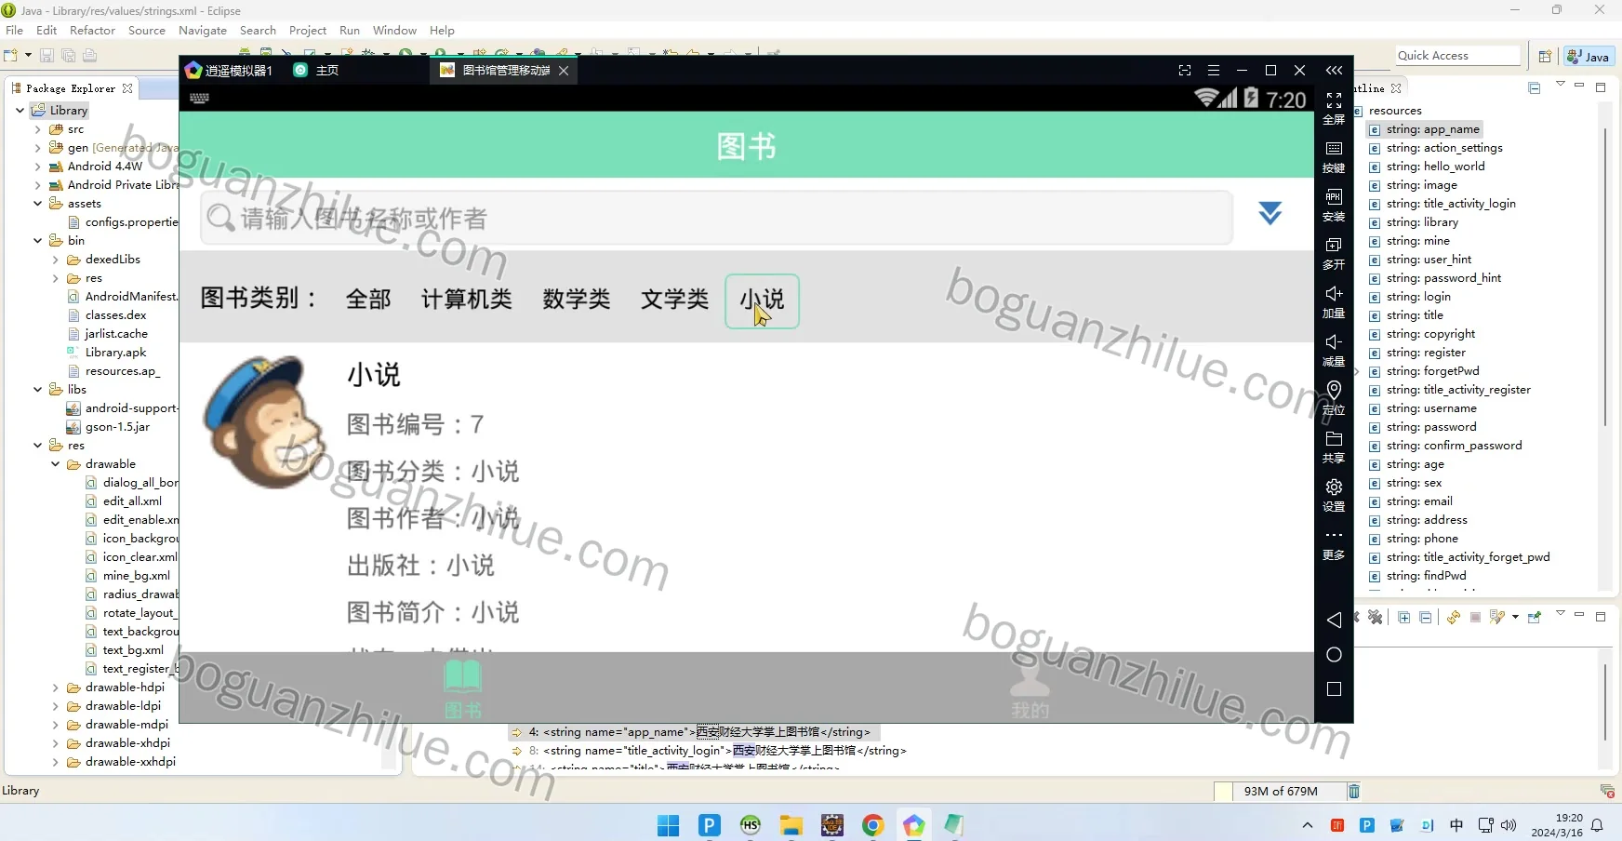1622x841 pixels.
Task: Select the 小说 book category
Action: (x=762, y=300)
